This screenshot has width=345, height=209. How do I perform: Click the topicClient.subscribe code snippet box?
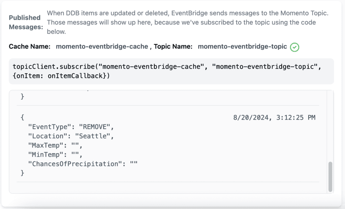pos(171,71)
